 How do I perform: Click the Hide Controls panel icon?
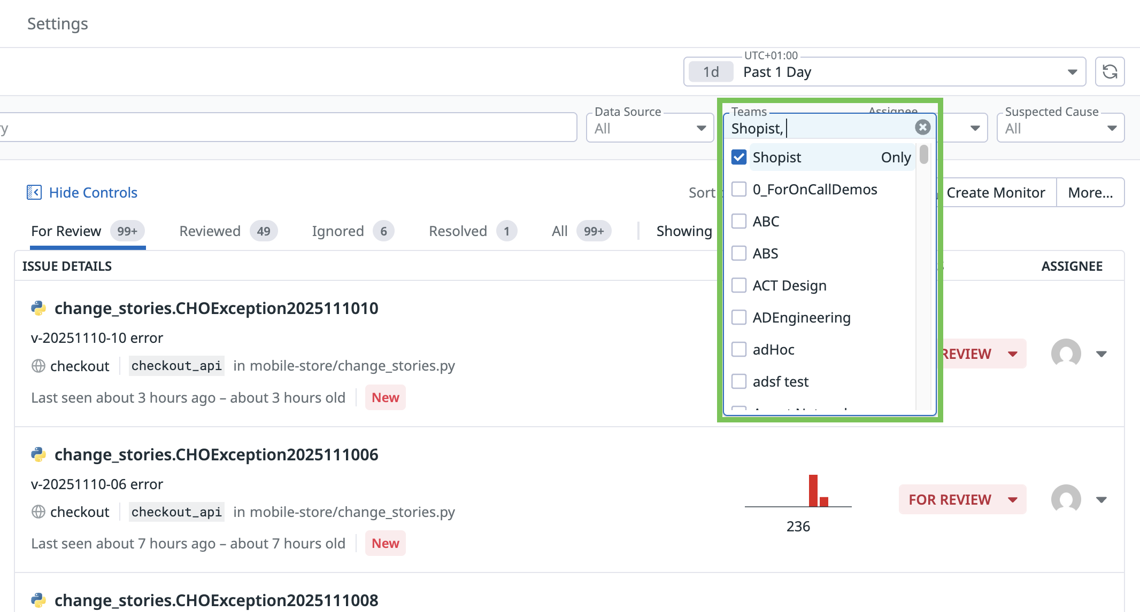tap(34, 192)
